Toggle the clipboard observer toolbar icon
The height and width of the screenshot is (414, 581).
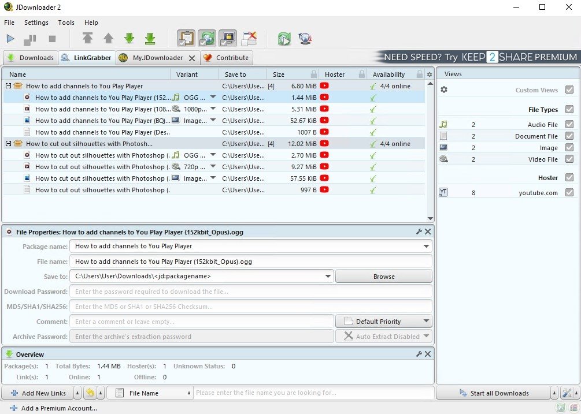coord(186,37)
